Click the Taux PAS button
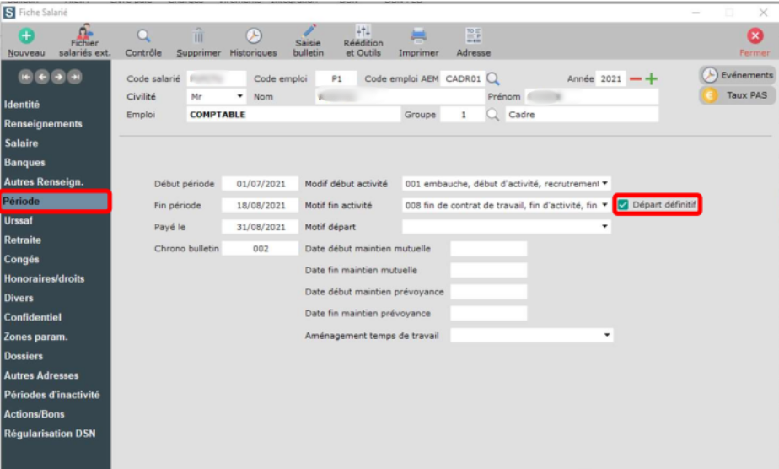 click(736, 95)
